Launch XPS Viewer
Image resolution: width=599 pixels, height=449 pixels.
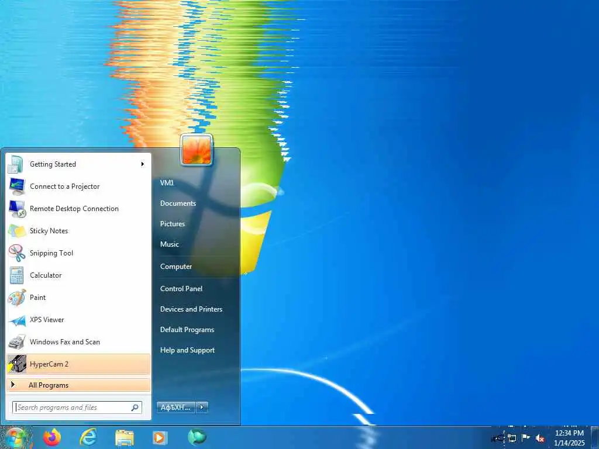point(78,320)
